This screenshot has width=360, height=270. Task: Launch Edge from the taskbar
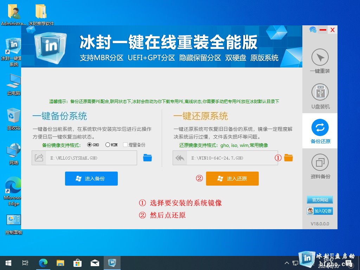tap(43, 263)
